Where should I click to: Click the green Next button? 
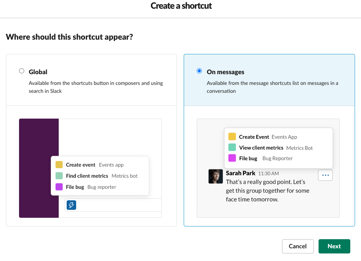(334, 246)
